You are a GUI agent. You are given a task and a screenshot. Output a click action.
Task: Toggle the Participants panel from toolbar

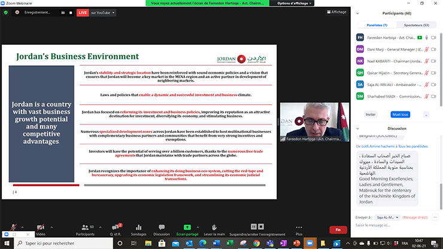[x=85, y=230]
